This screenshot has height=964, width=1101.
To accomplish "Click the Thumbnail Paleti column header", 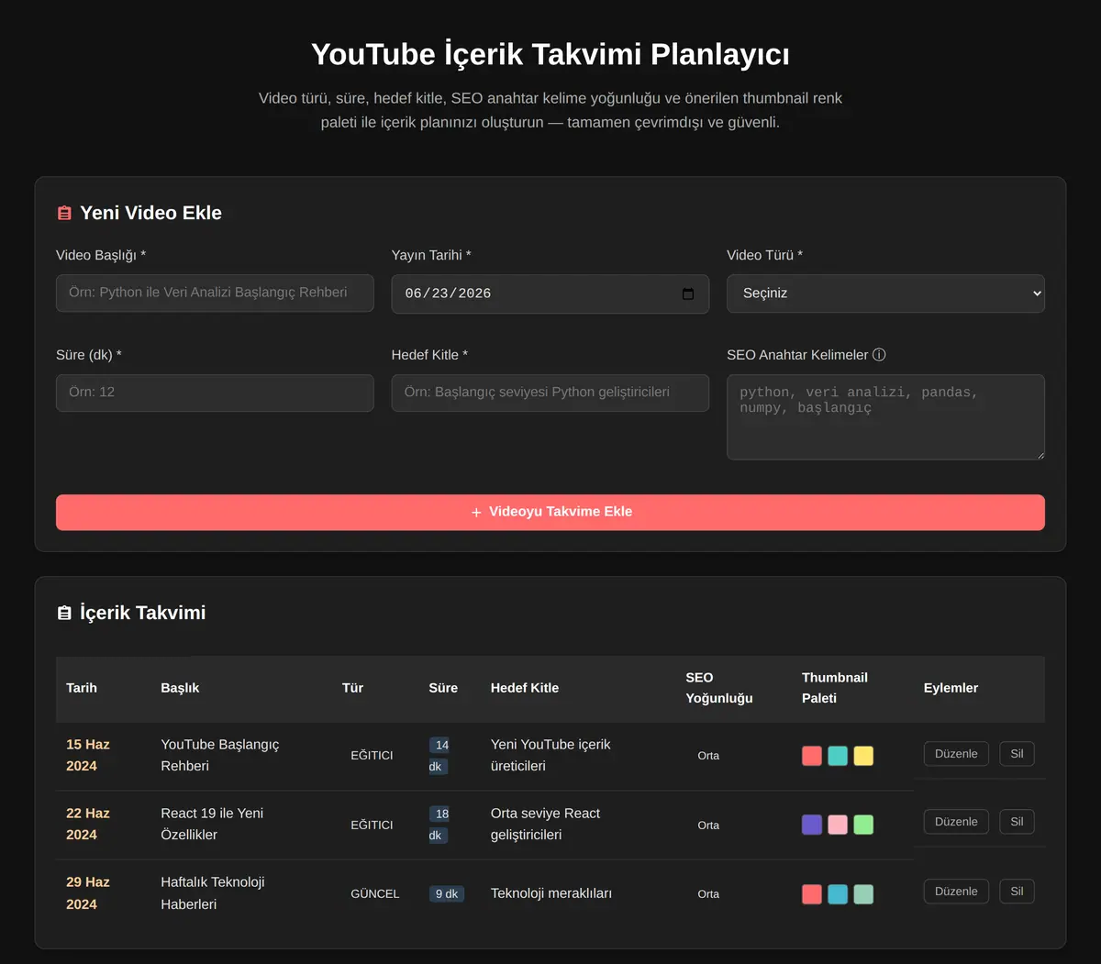I will [x=835, y=688].
